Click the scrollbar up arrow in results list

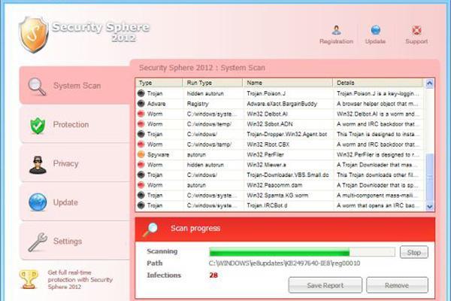[x=429, y=84]
